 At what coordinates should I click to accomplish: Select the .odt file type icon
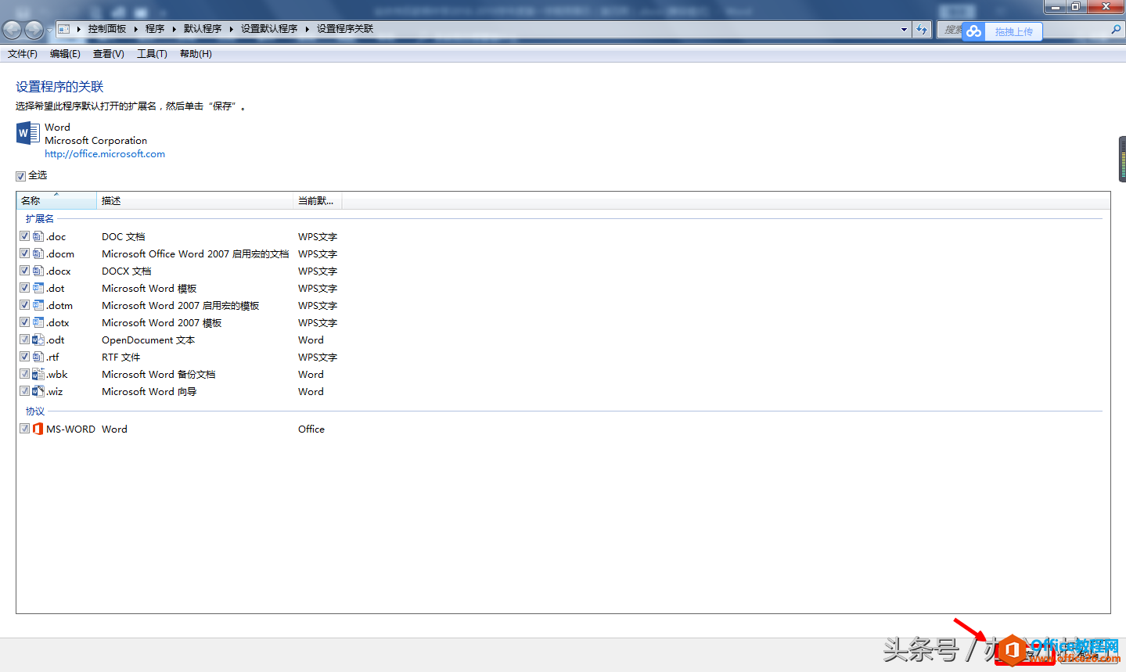coord(38,340)
